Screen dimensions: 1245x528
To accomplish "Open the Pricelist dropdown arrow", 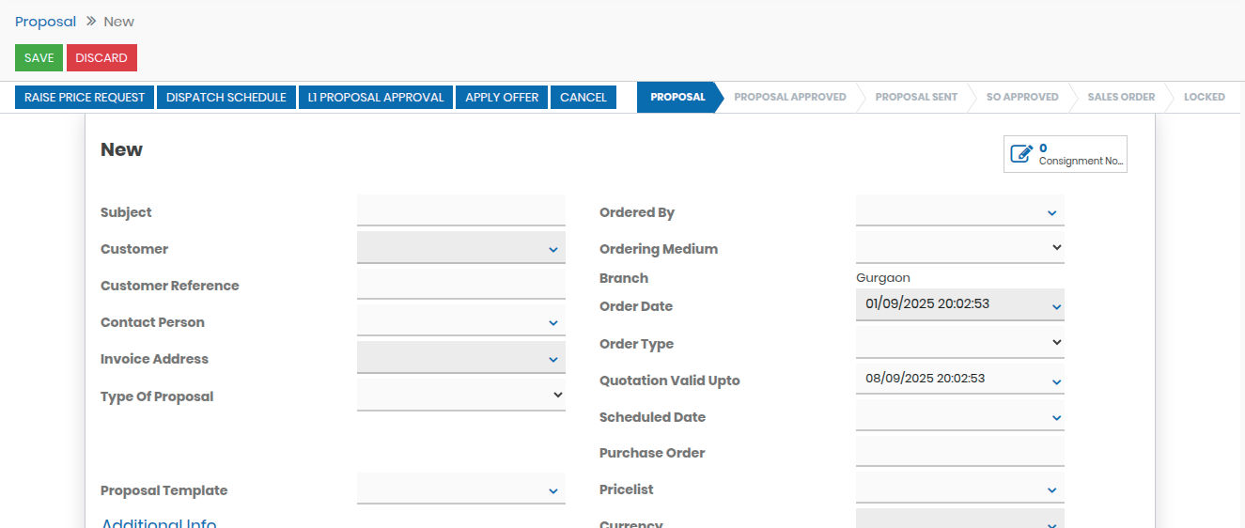I will pos(1052,490).
